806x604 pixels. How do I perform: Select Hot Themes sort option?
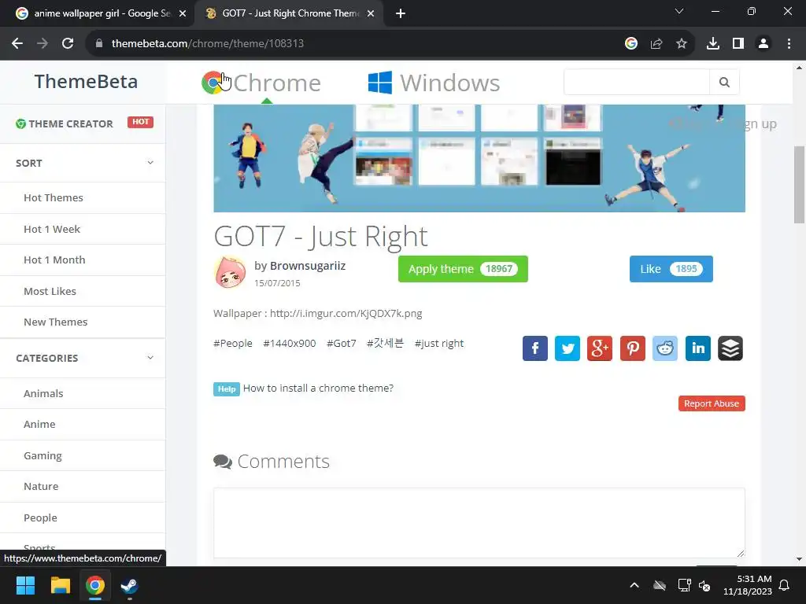[x=54, y=197]
